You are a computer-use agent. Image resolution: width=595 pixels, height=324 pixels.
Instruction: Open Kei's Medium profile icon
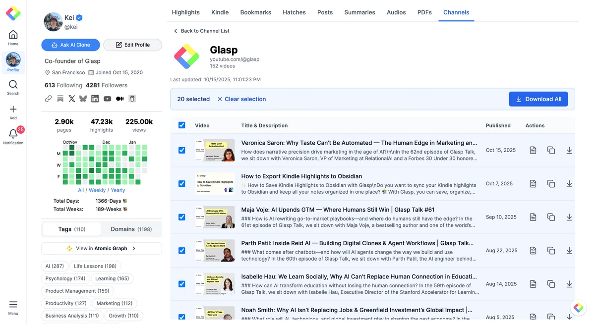(x=119, y=99)
